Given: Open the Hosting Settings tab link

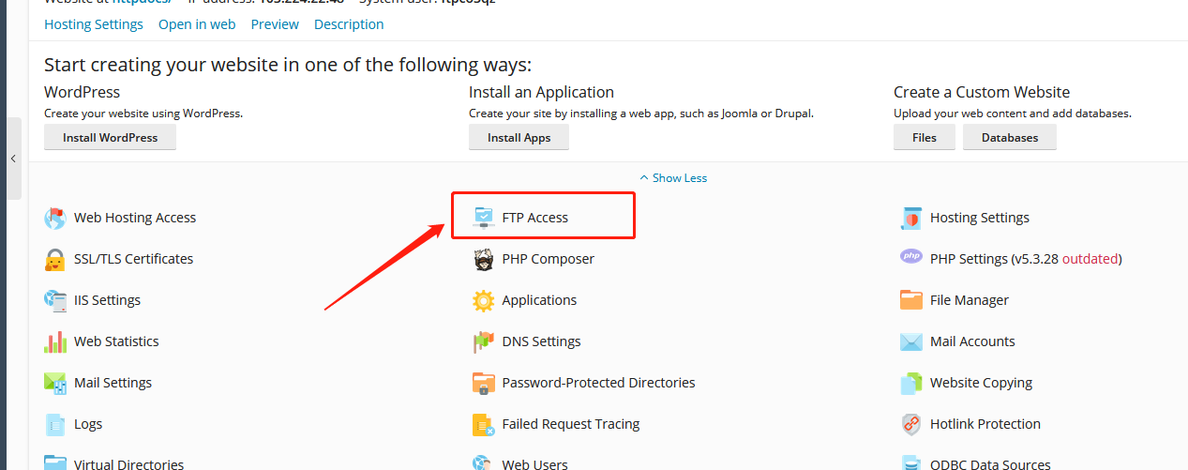Looking at the screenshot, I should pos(94,24).
